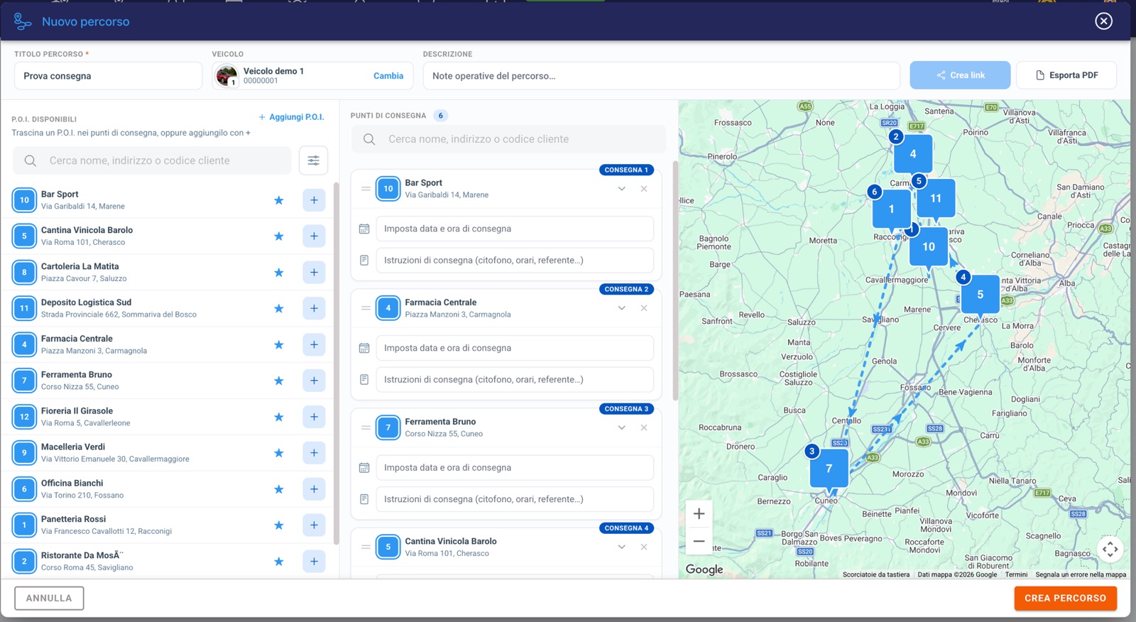Click Aggiungi P.O.I. link
This screenshot has width=1136, height=622.
point(291,117)
